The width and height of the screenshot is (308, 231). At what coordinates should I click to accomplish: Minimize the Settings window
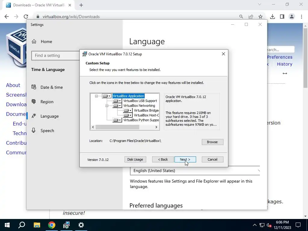[233, 24]
